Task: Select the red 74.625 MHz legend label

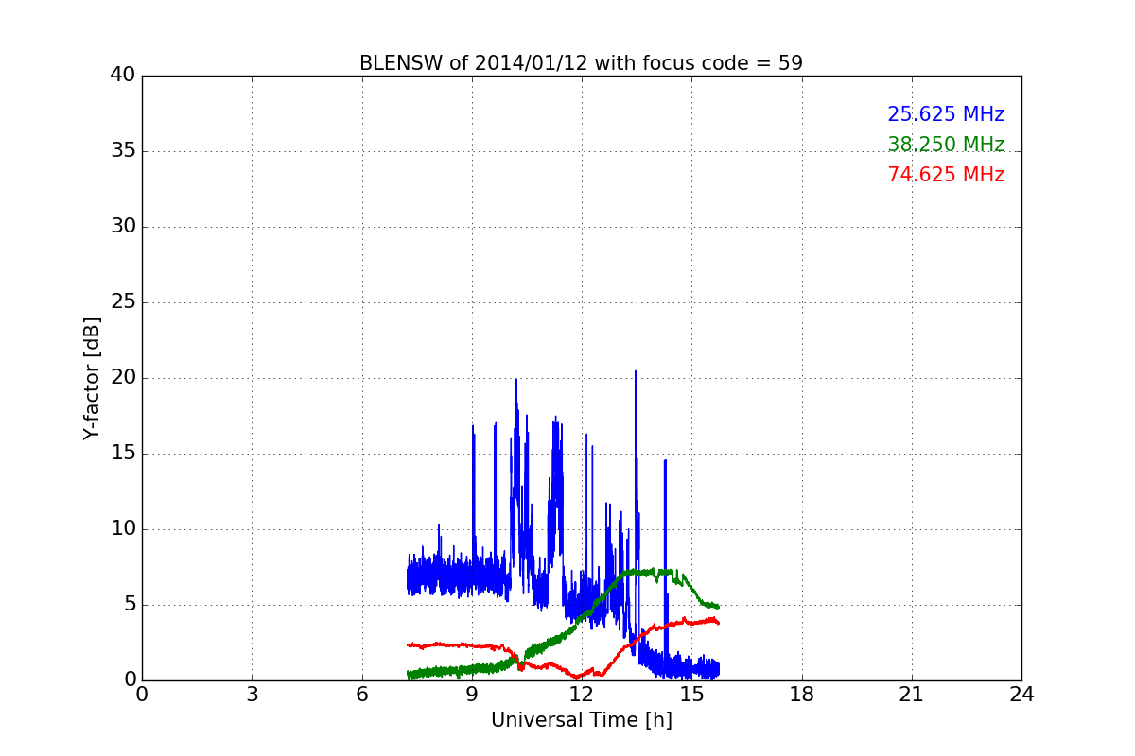Action: [x=946, y=175]
